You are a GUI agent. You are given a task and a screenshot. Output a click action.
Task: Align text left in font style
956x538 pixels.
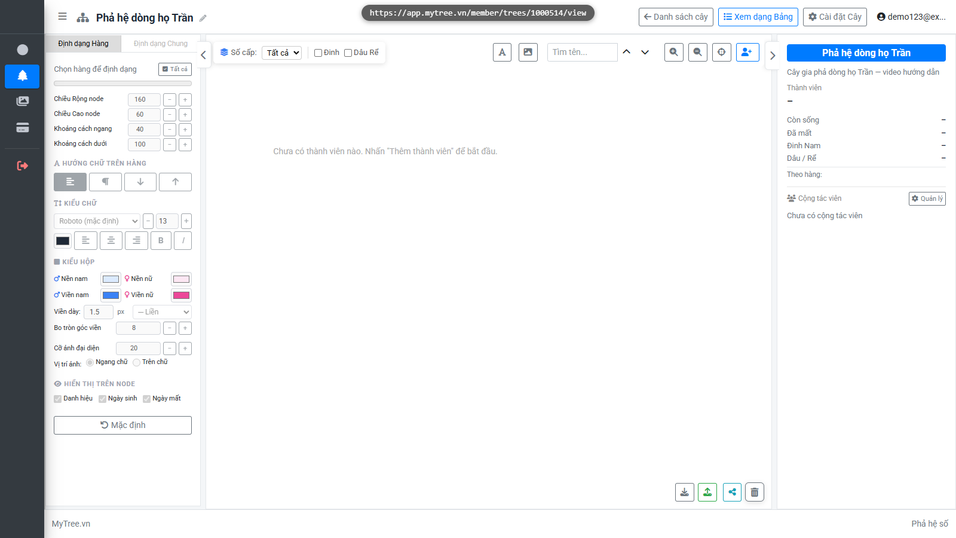85,240
